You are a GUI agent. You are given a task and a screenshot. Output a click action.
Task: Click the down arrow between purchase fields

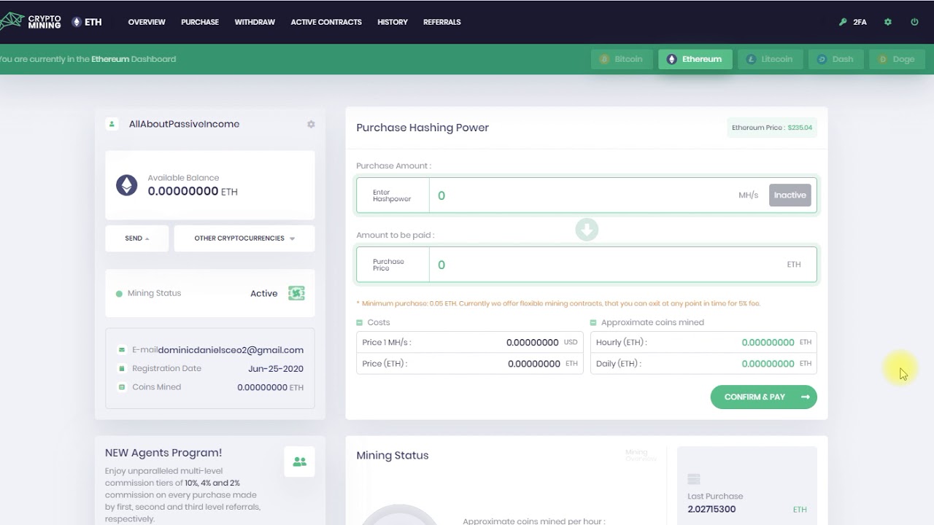pos(587,230)
